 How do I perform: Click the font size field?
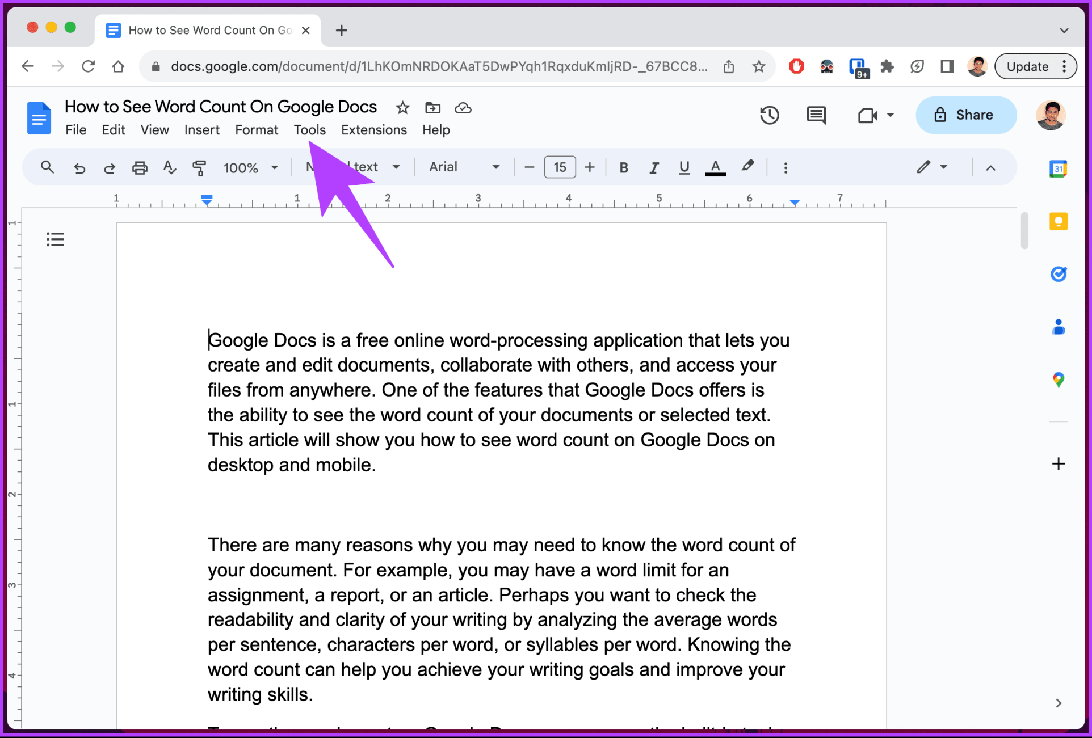(560, 167)
